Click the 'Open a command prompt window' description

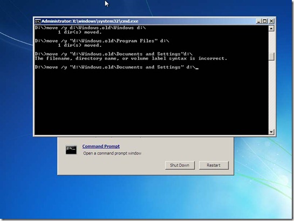[112, 153]
